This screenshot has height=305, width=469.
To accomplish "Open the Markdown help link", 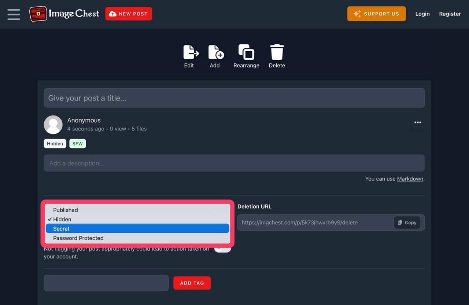I will pyautogui.click(x=410, y=179).
